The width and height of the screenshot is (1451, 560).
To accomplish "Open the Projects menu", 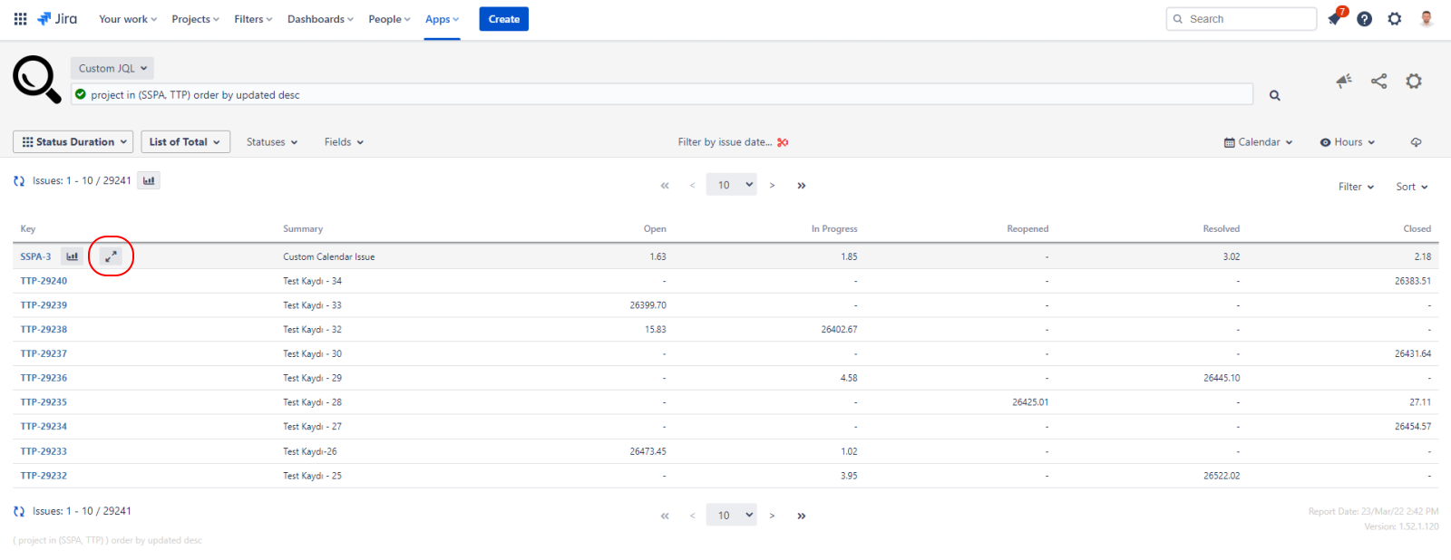I will click(195, 19).
